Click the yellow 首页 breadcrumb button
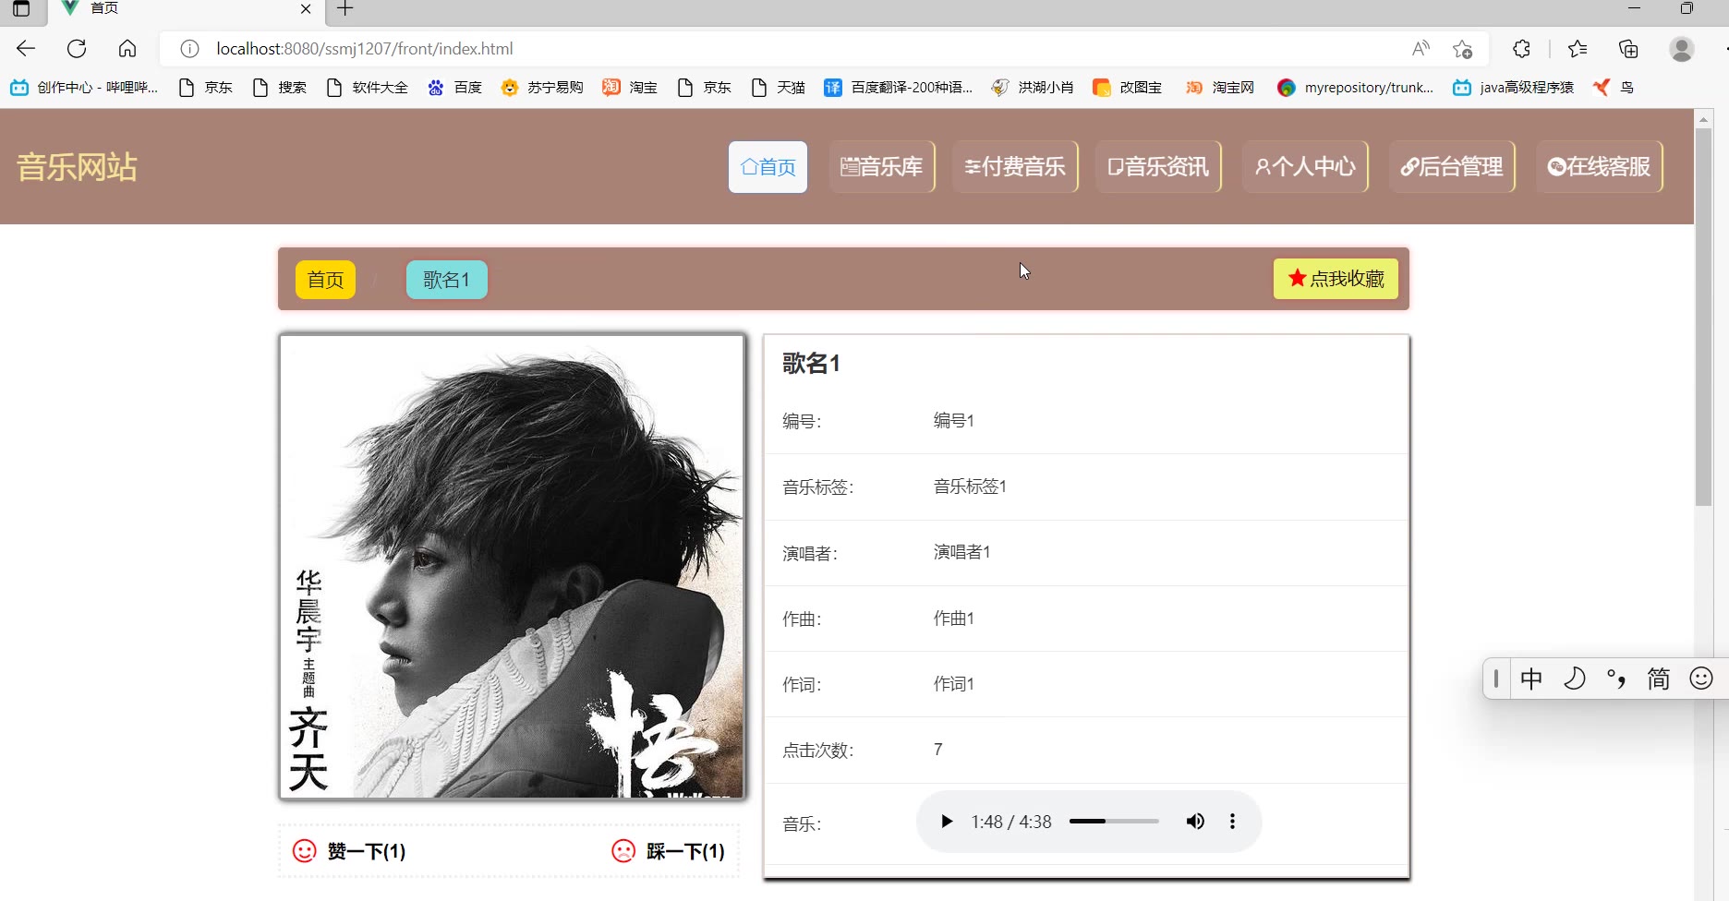This screenshot has height=901, width=1729. click(325, 280)
